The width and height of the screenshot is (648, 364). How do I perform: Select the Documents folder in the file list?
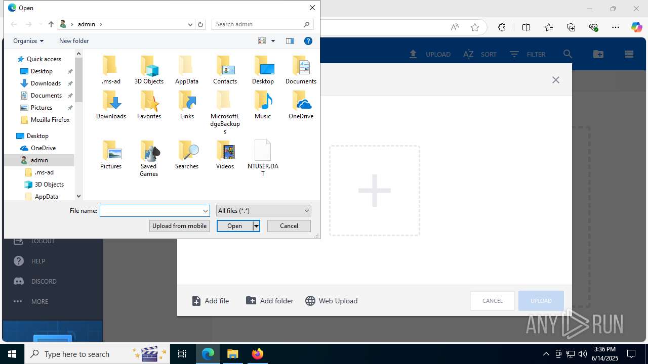tap(301, 70)
